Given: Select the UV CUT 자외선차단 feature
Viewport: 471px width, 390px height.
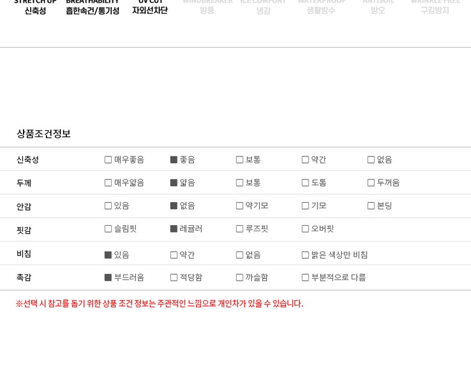Looking at the screenshot, I should tap(150, 7).
